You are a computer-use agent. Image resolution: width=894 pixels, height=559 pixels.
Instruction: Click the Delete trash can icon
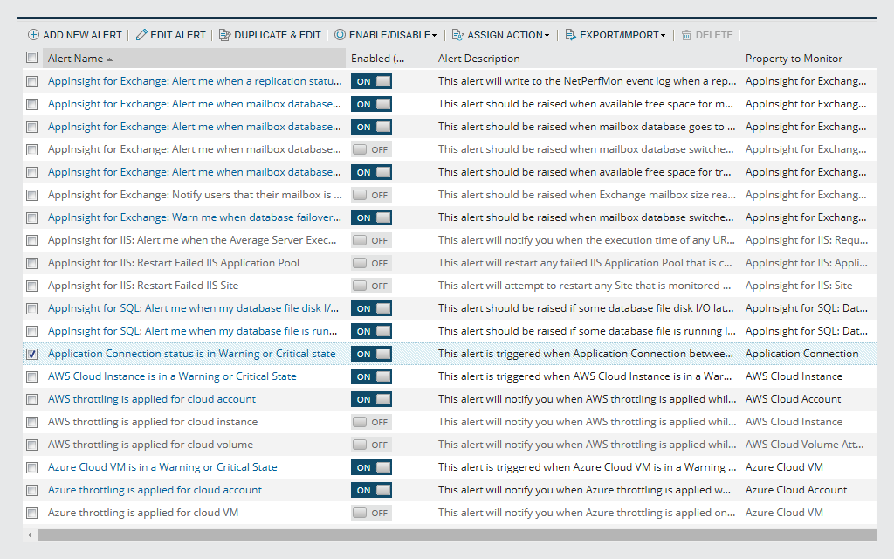(686, 35)
